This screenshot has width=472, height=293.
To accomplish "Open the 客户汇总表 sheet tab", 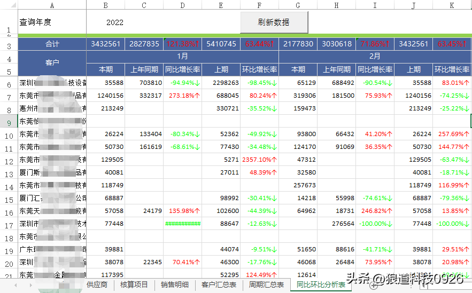I will [x=219, y=284].
